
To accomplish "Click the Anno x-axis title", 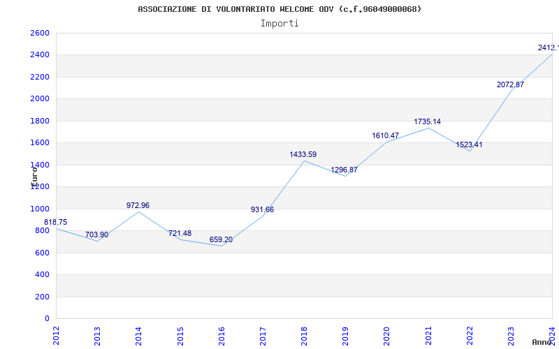I will pyautogui.click(x=543, y=342).
